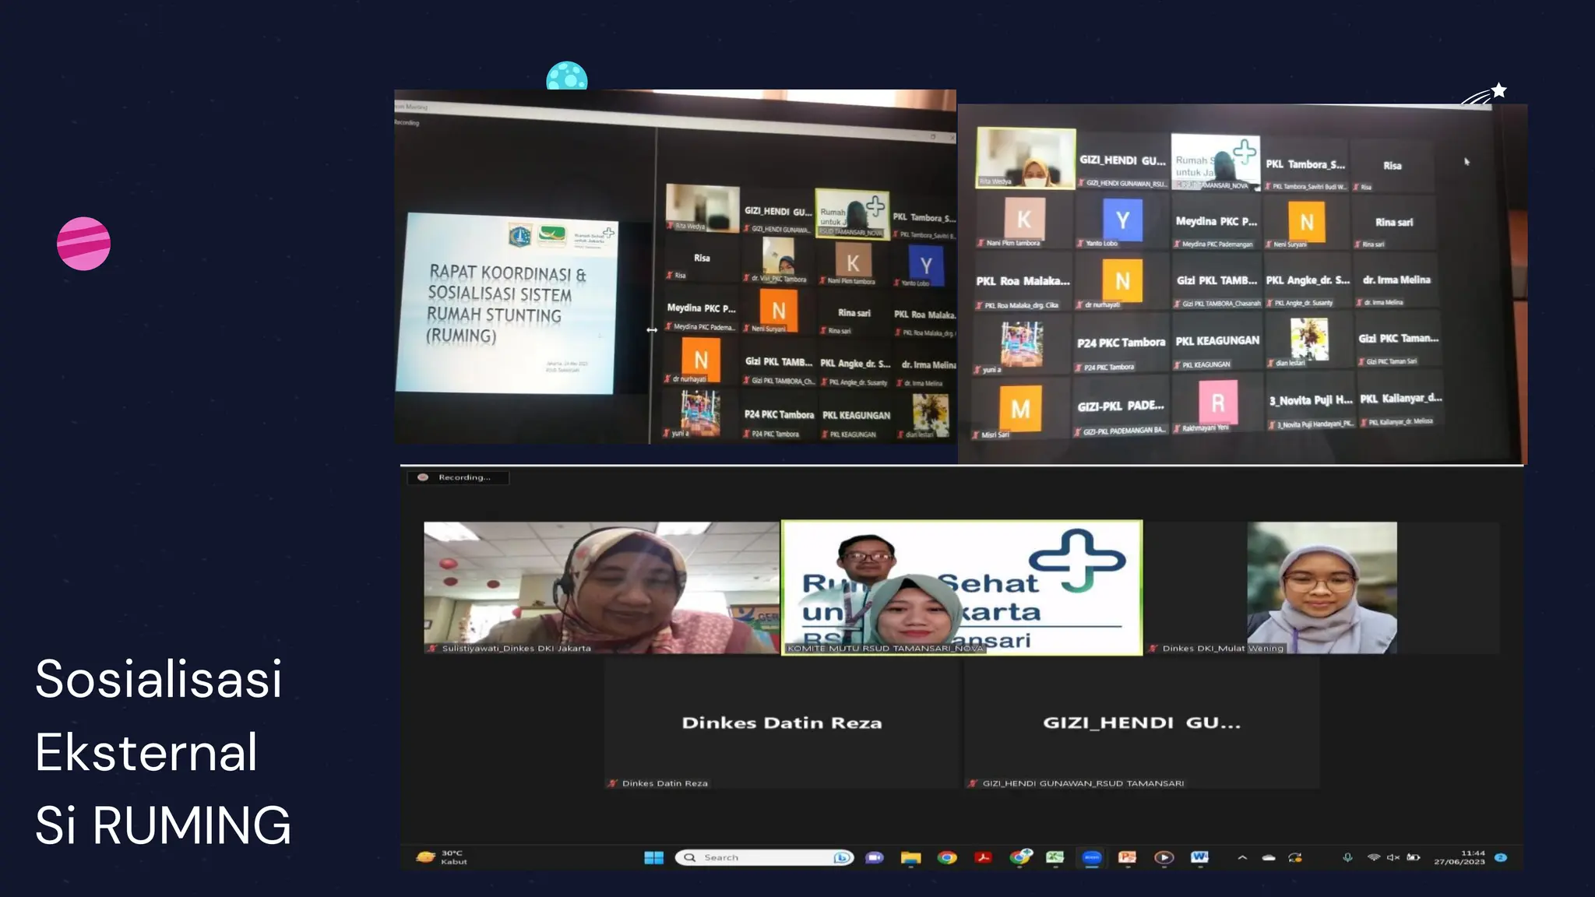1595x897 pixels.
Task: Open the Word taskbar icon
Action: click(x=1199, y=857)
